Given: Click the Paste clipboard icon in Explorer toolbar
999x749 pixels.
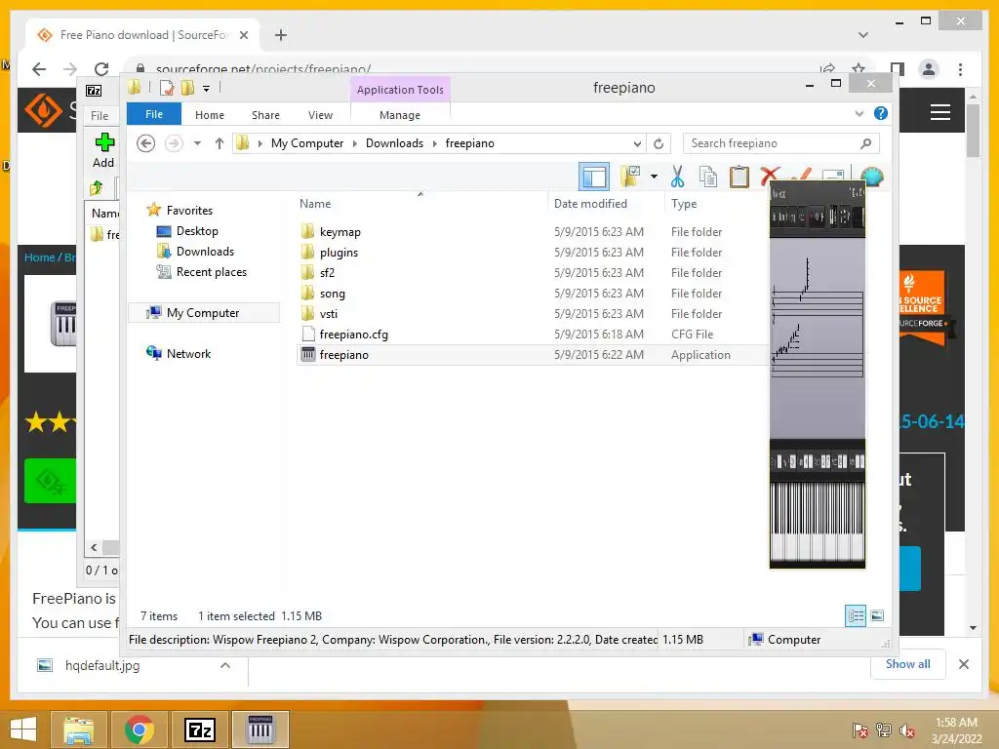Looking at the screenshot, I should (x=739, y=177).
